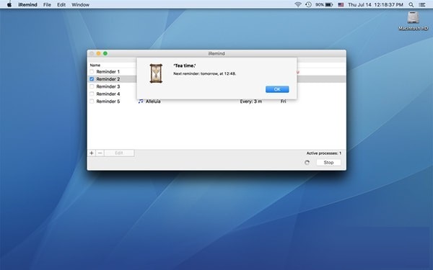Minimize the iRemind window with yellow button

99,53
